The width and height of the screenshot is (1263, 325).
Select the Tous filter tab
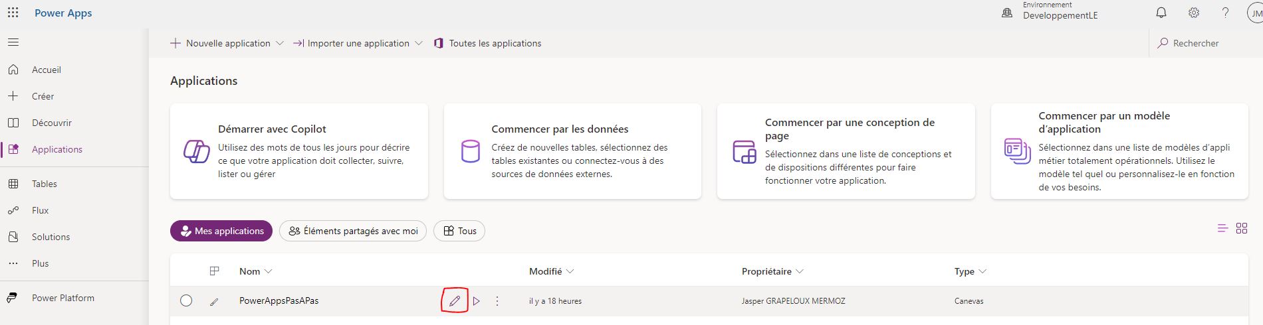point(459,231)
